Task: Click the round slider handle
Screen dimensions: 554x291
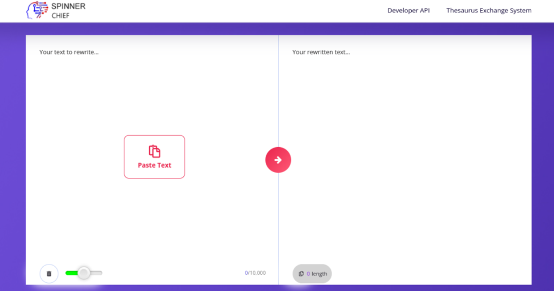Action: pos(84,273)
